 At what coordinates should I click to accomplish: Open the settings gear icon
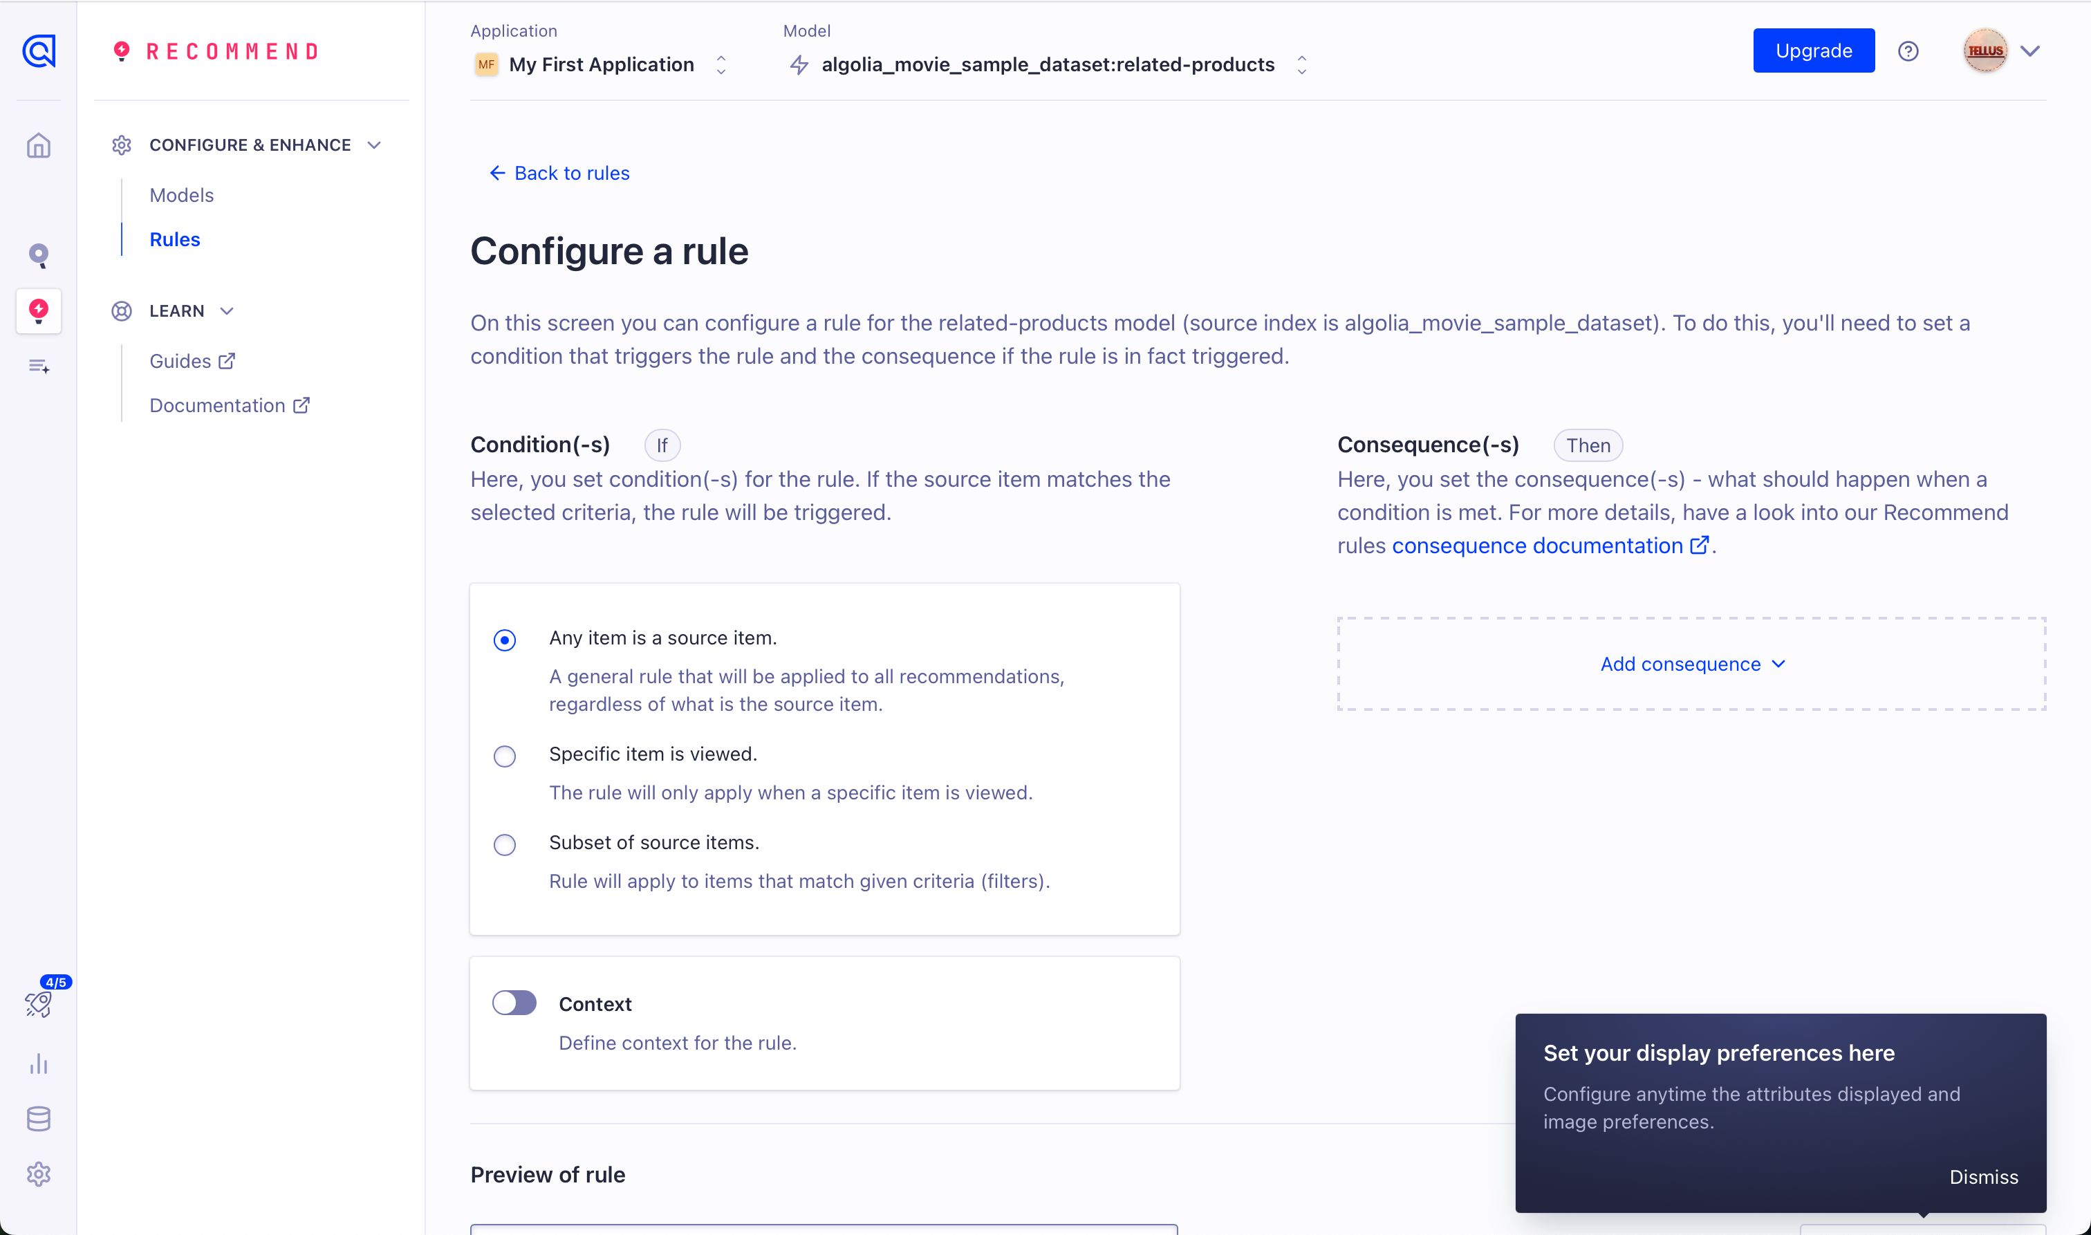pyautogui.click(x=38, y=1174)
